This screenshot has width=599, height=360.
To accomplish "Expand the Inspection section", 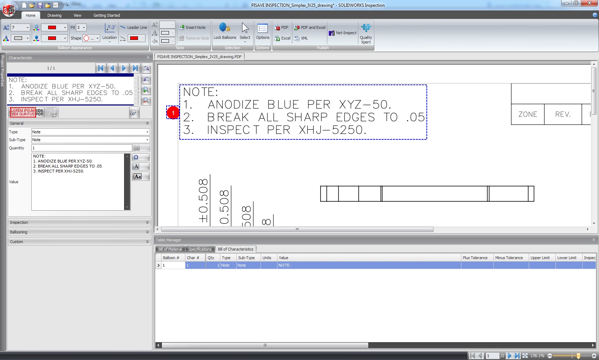I will coord(147,222).
